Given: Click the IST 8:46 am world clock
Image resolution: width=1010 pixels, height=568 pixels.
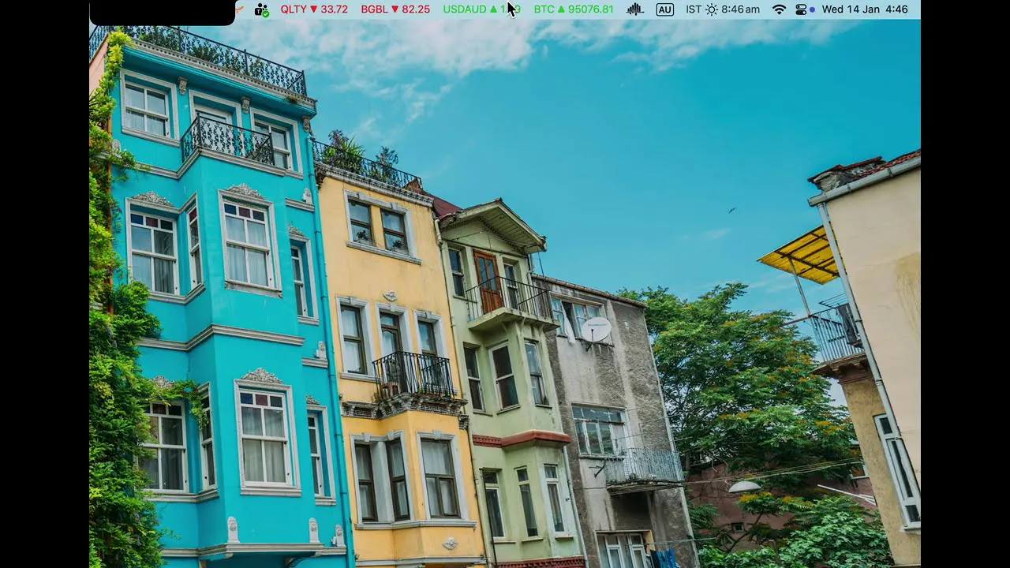Looking at the screenshot, I should tap(723, 9).
